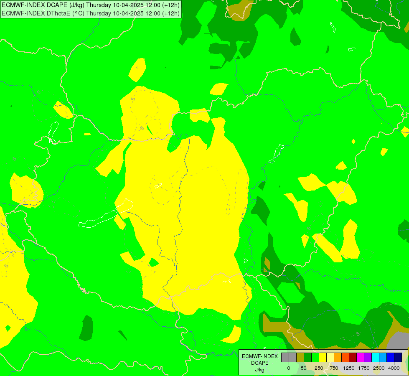
Task: Click the cyan legend swatch
Action: point(375,358)
